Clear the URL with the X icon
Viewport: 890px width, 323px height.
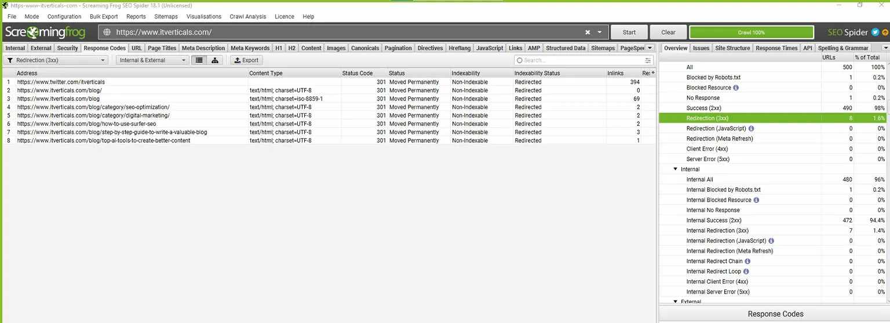[588, 32]
